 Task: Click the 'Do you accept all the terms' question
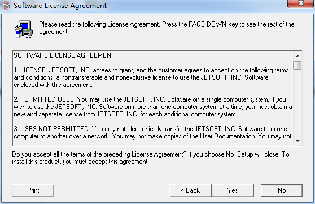click(x=98, y=154)
